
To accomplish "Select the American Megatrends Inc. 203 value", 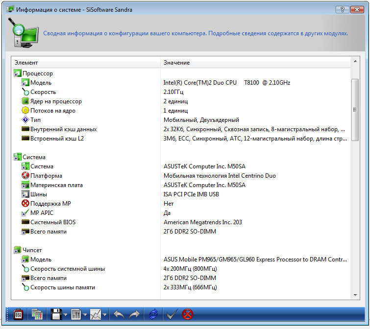I will [x=203, y=222].
